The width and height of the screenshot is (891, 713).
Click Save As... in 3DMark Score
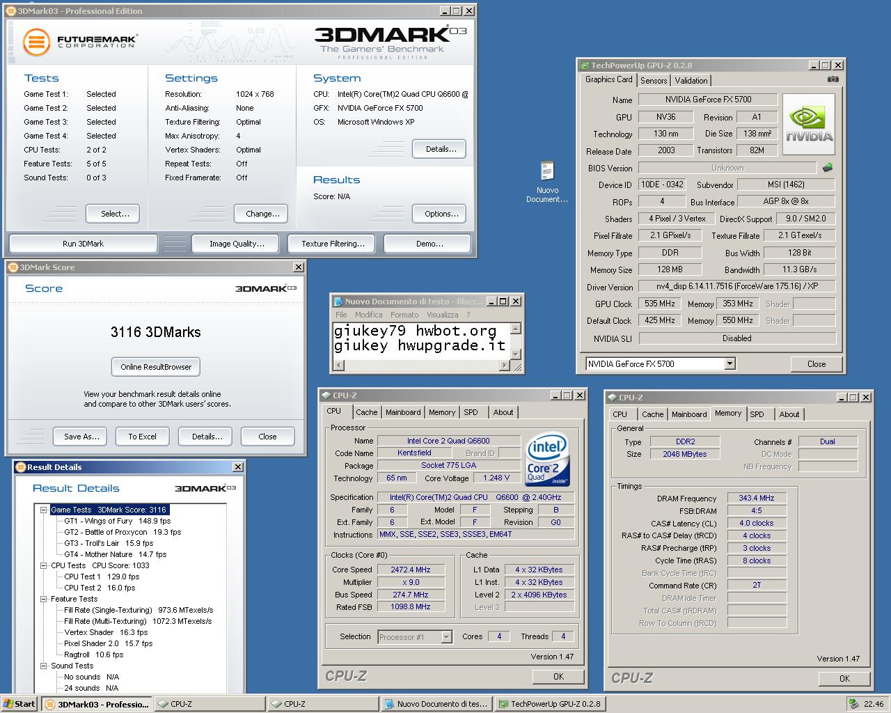[x=81, y=437]
